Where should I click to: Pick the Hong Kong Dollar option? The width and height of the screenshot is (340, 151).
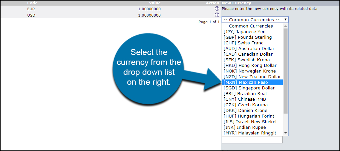(x=250, y=66)
